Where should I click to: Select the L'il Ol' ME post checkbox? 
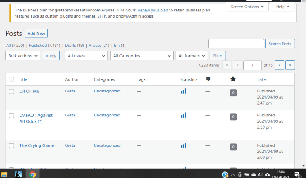11,91
